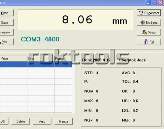164x129 pixels.
Task: Show the print Preview
Action: (6, 32)
